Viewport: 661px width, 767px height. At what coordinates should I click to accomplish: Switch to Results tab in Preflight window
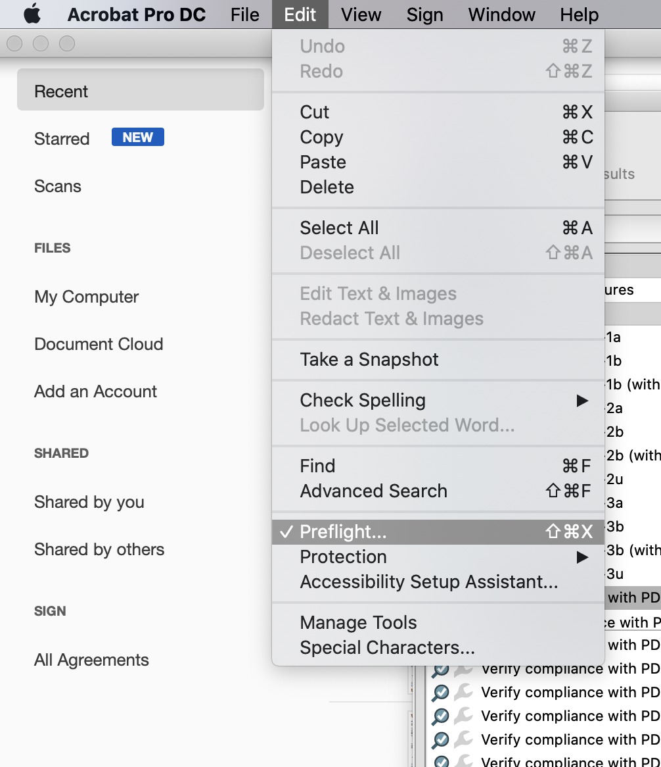click(619, 174)
